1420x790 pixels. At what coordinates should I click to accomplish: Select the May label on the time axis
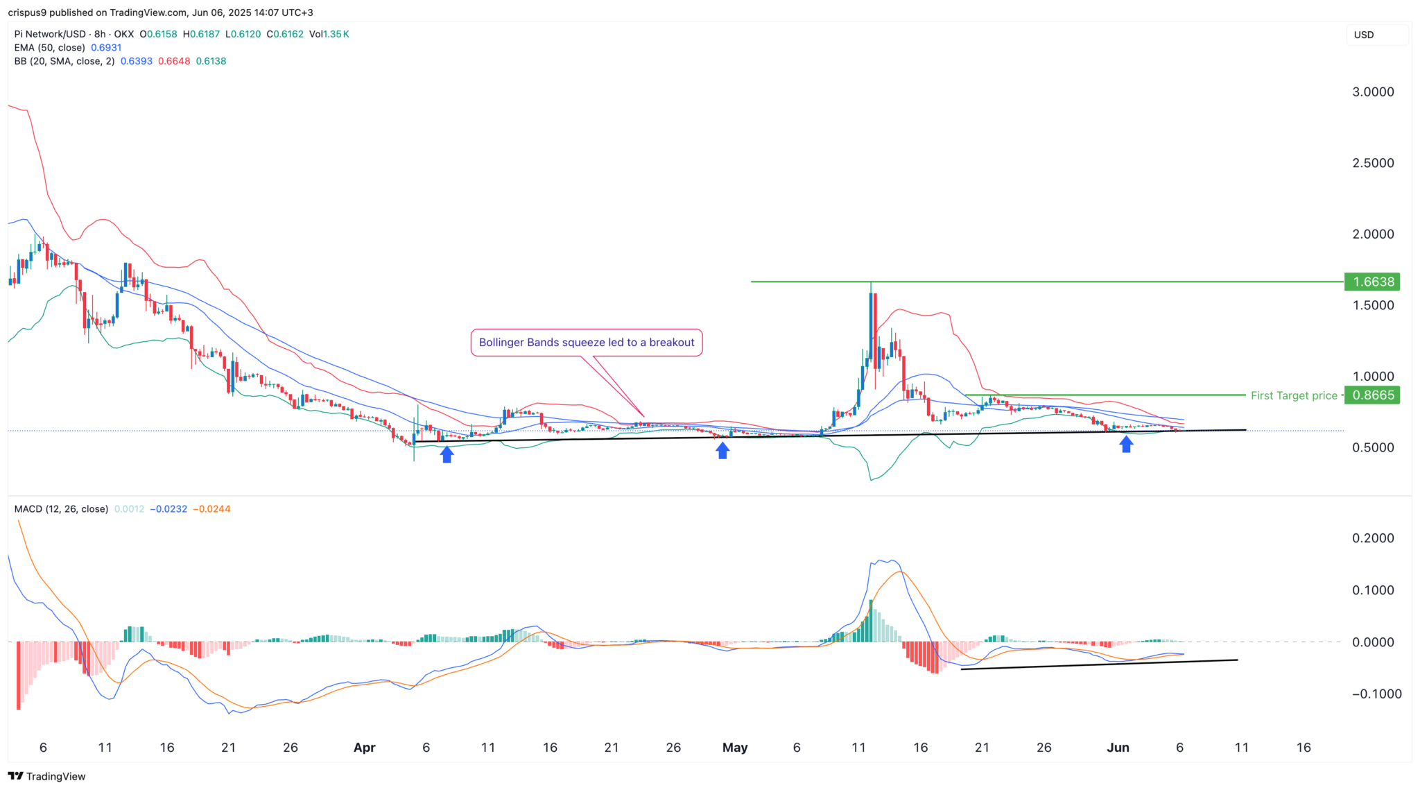735,748
